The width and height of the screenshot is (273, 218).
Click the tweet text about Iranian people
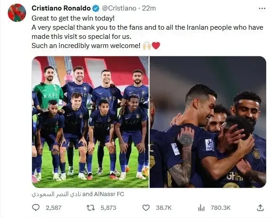(x=147, y=32)
